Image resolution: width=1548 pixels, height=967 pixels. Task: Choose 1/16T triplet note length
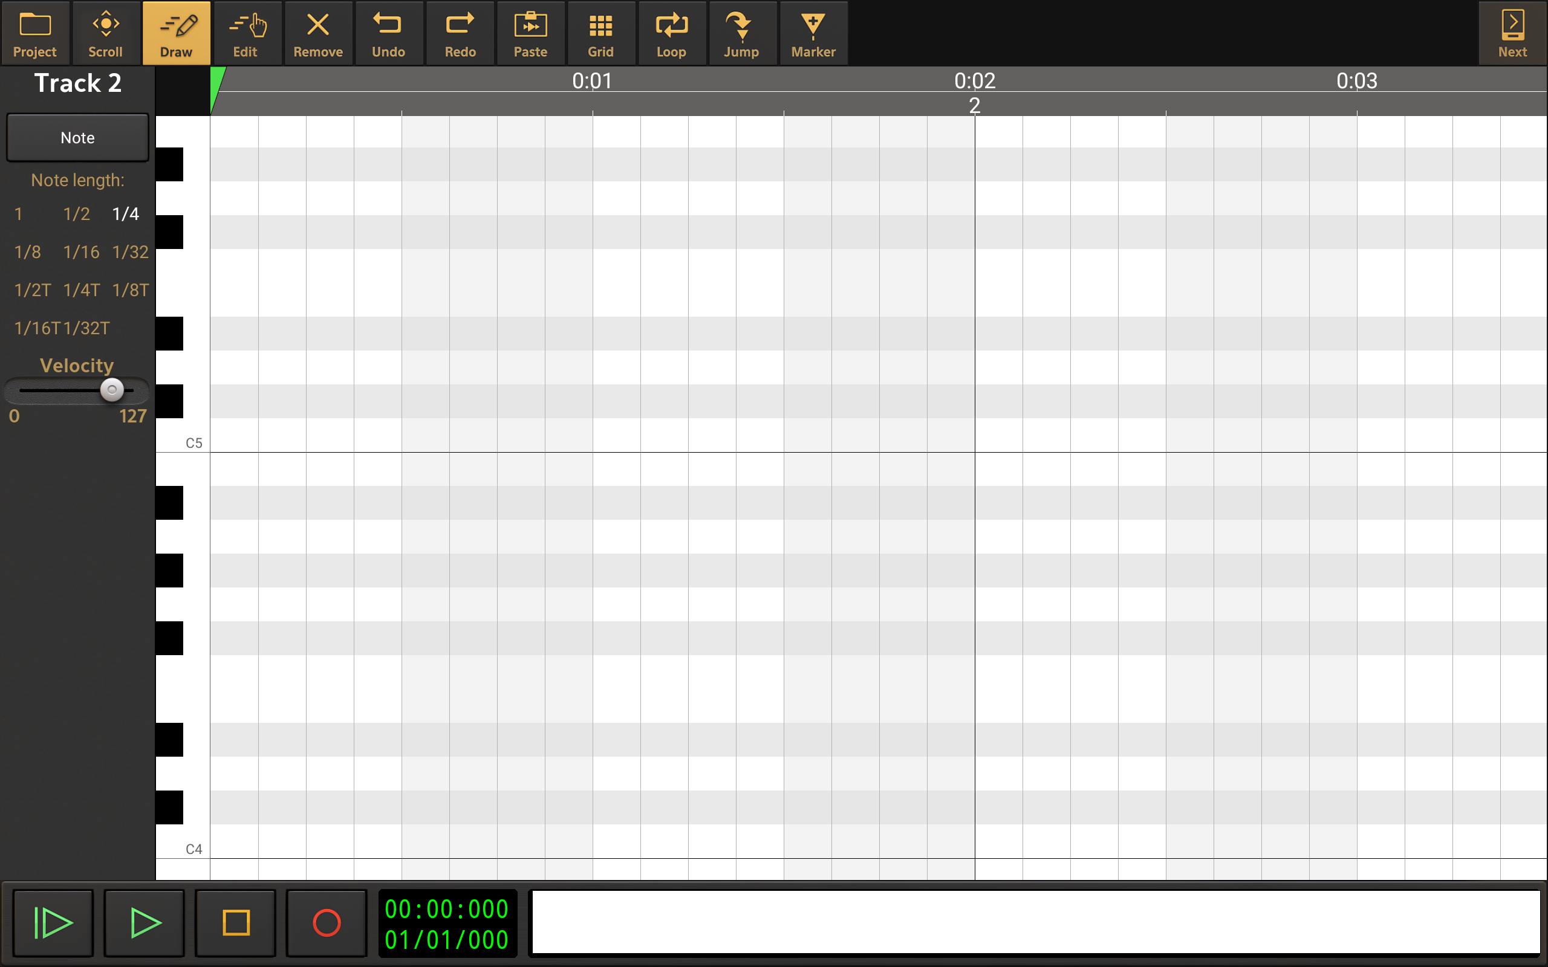(37, 328)
